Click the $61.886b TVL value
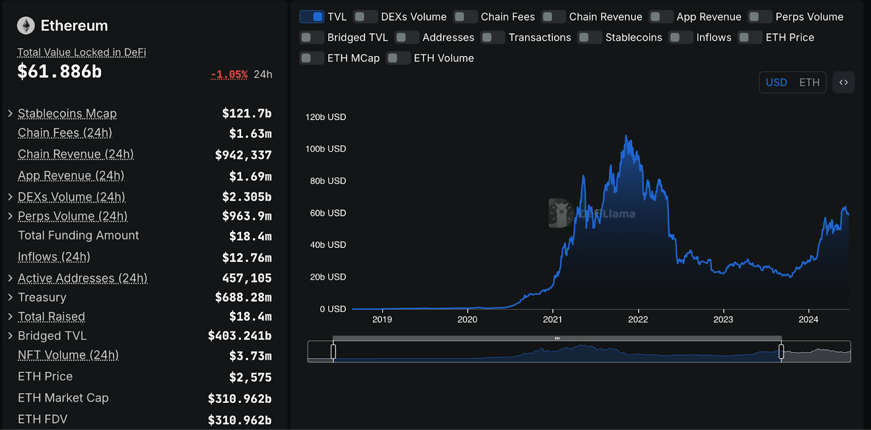The image size is (871, 430). [59, 71]
